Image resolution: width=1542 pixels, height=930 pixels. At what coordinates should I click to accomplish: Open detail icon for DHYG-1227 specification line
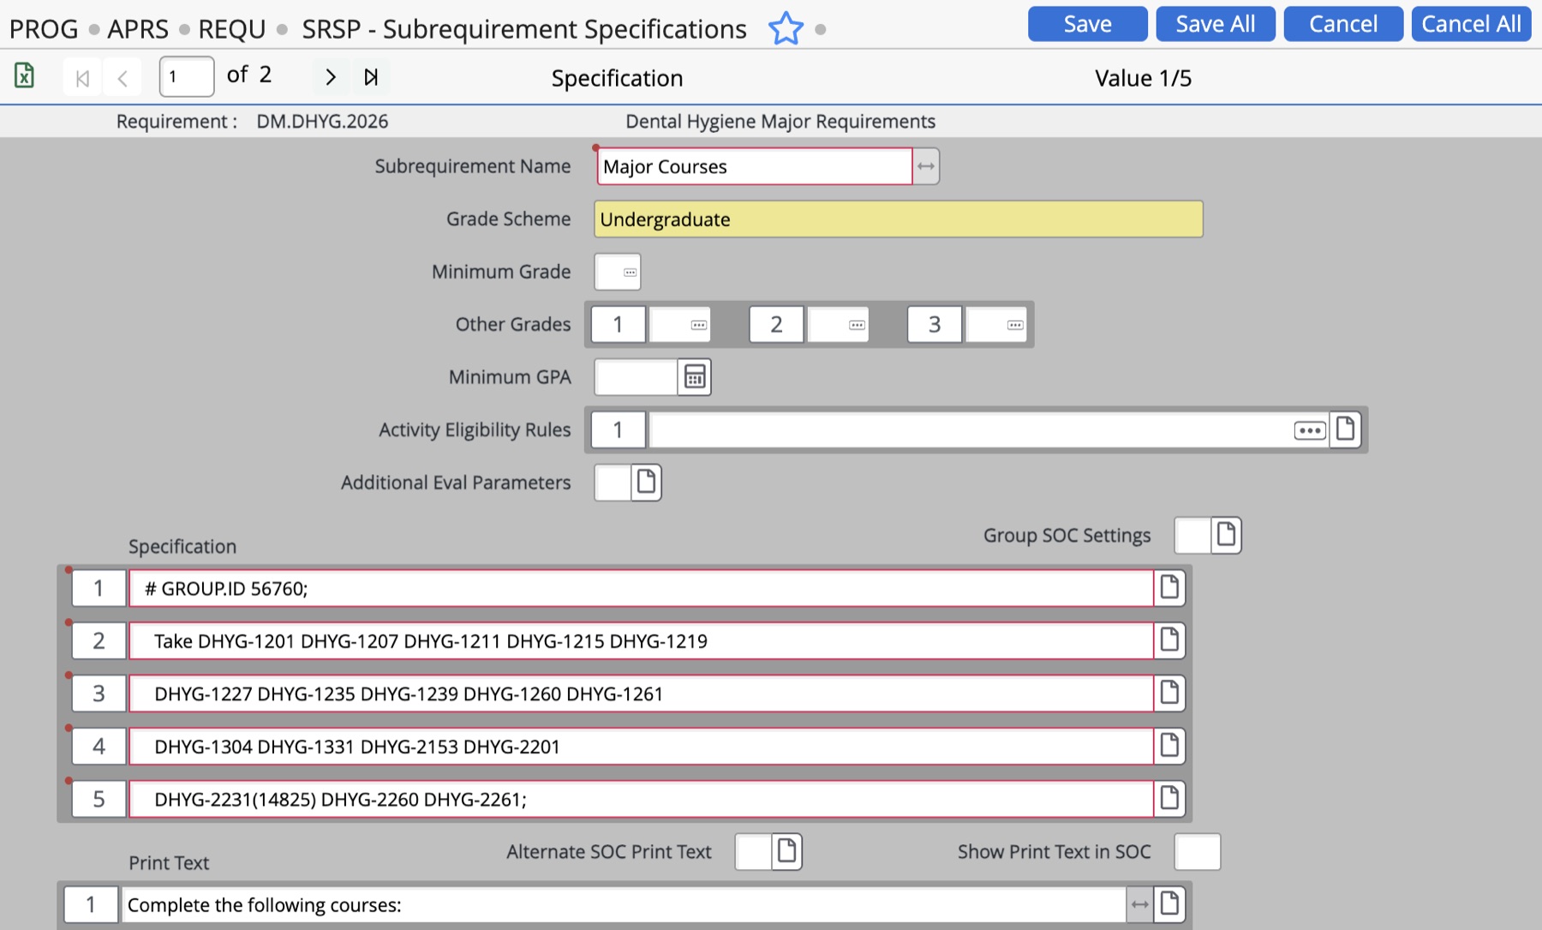(x=1169, y=693)
